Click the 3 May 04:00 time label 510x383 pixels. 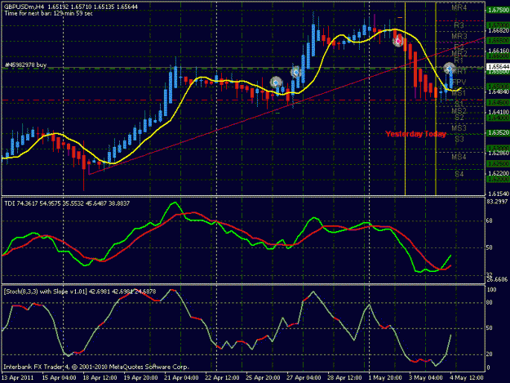426,378
